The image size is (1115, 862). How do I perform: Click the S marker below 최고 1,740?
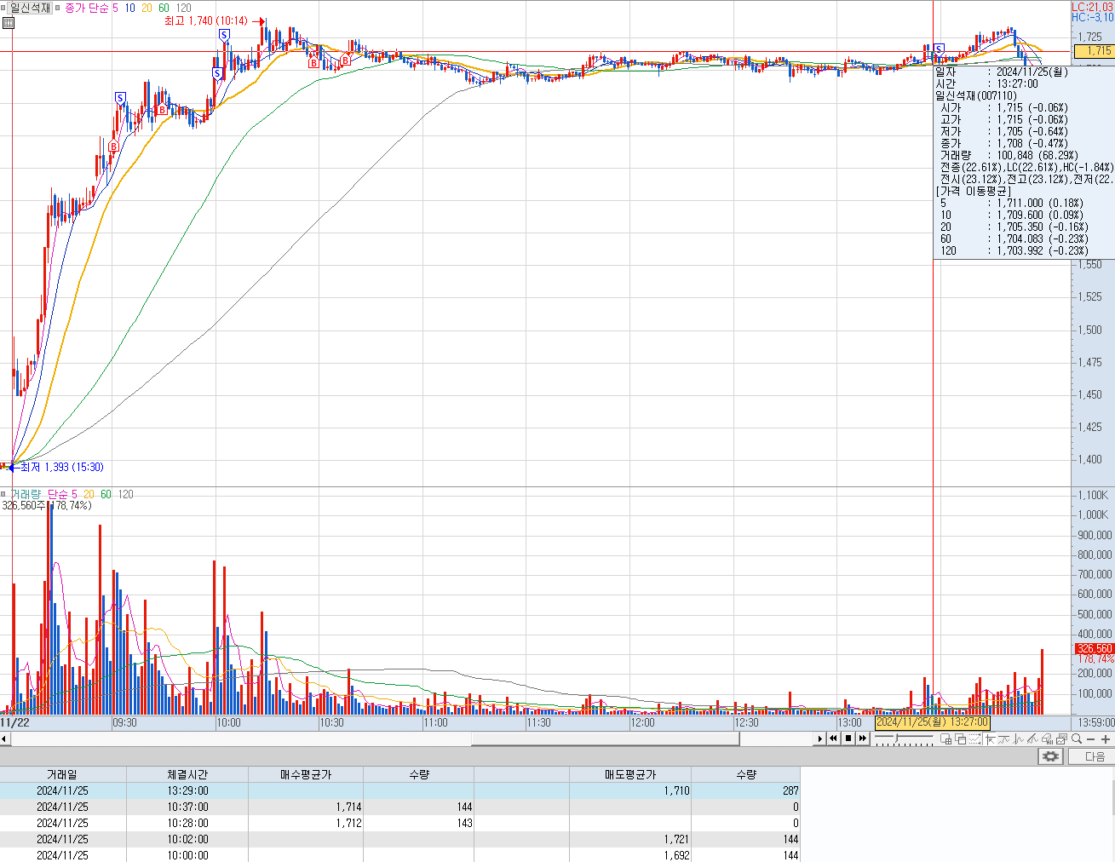224,35
